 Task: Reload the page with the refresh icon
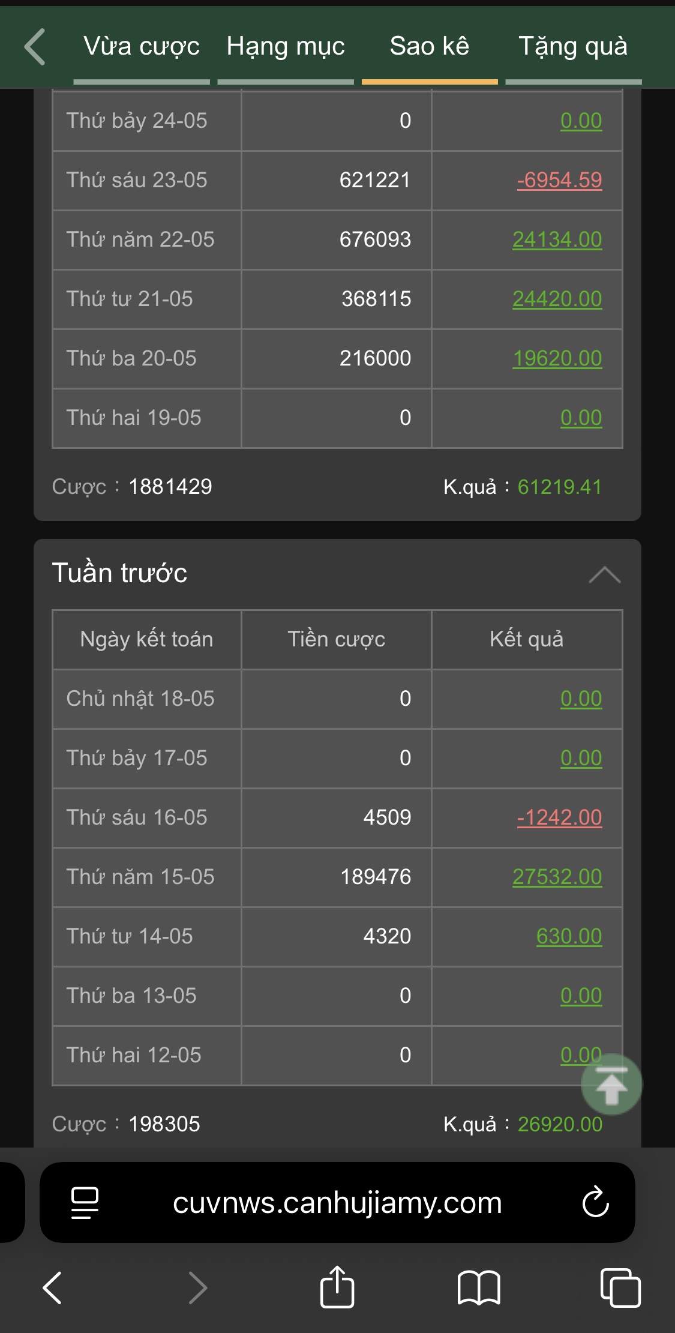(x=595, y=1203)
